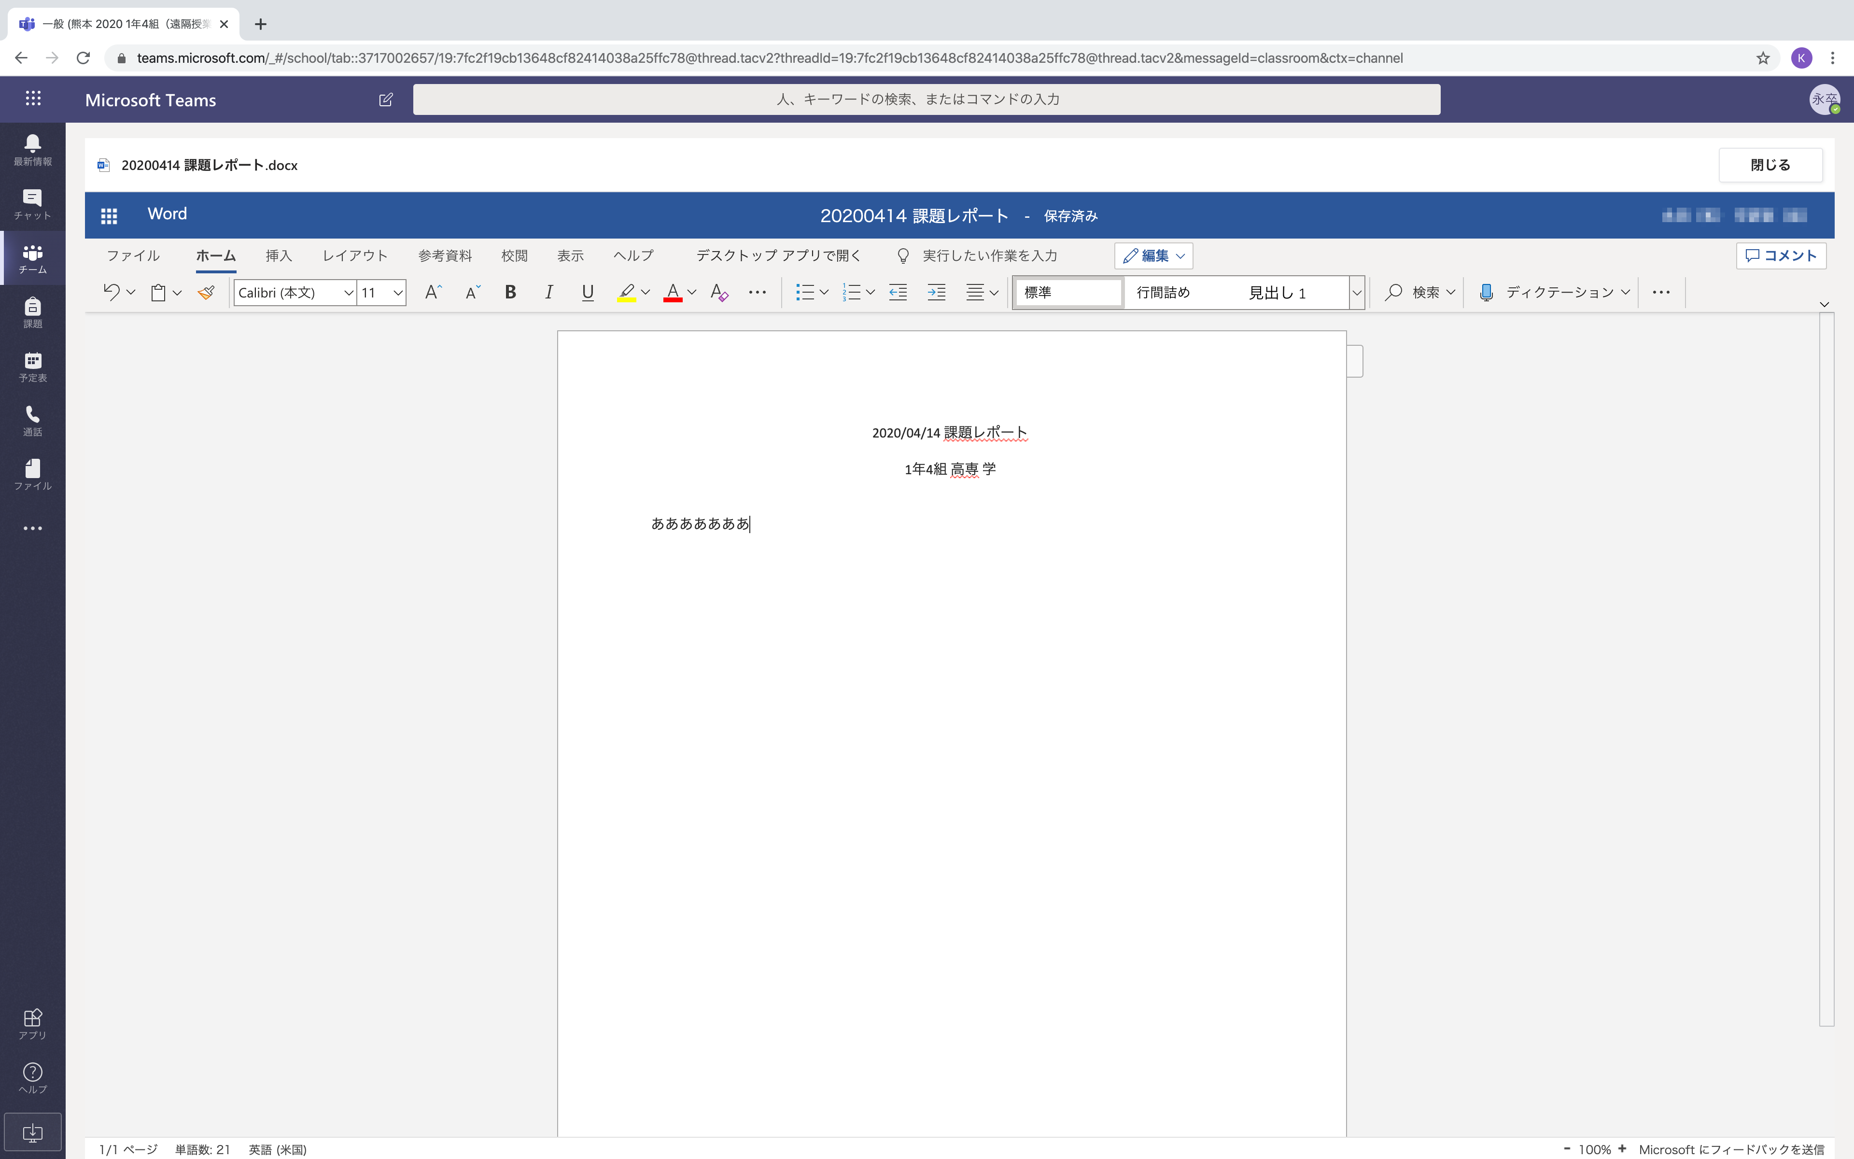Click the Teams search command box

(926, 99)
